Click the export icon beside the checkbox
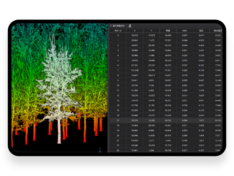Viewport: 234px width, 176px height. [x=130, y=26]
